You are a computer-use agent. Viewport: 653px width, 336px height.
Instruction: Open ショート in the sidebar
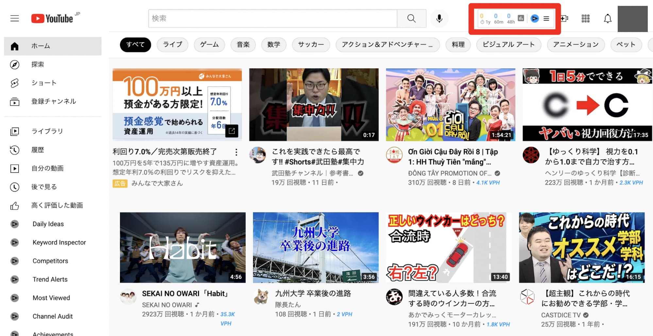coord(44,83)
